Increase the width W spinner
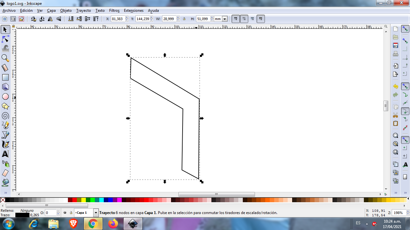 click(x=178, y=18)
